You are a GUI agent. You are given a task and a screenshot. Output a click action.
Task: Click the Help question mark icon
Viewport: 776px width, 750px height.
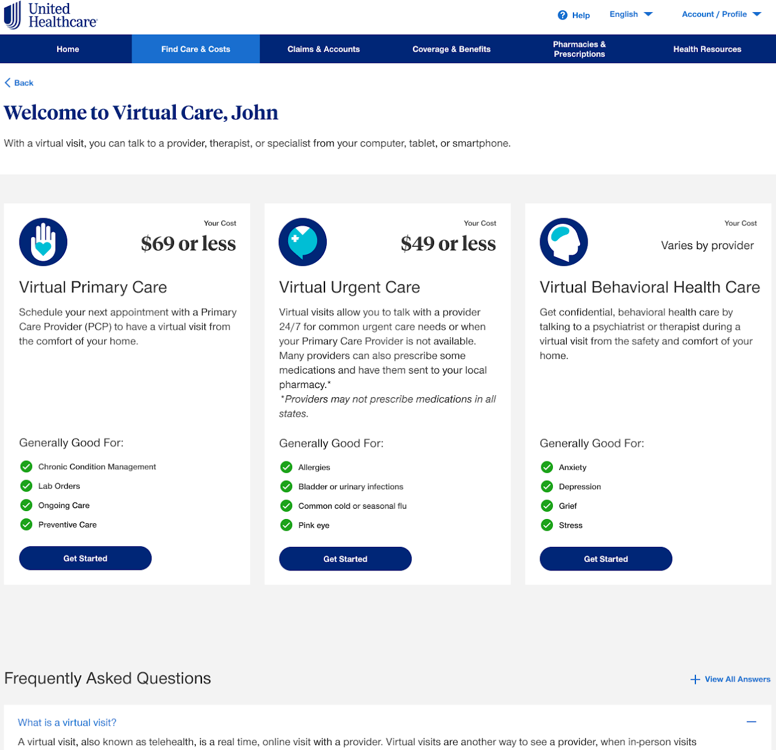563,15
